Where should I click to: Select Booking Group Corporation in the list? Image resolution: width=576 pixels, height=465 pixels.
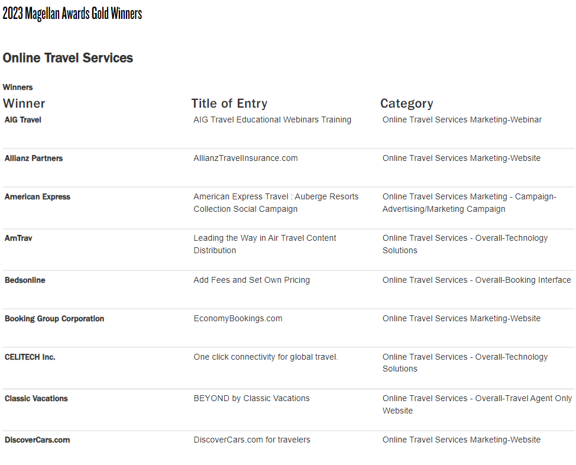tap(54, 319)
